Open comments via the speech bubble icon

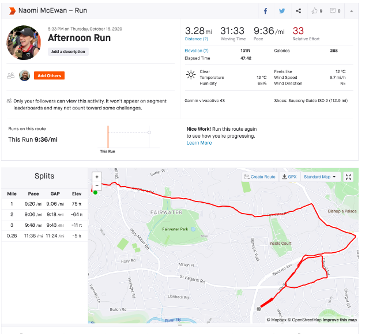tap(334, 11)
